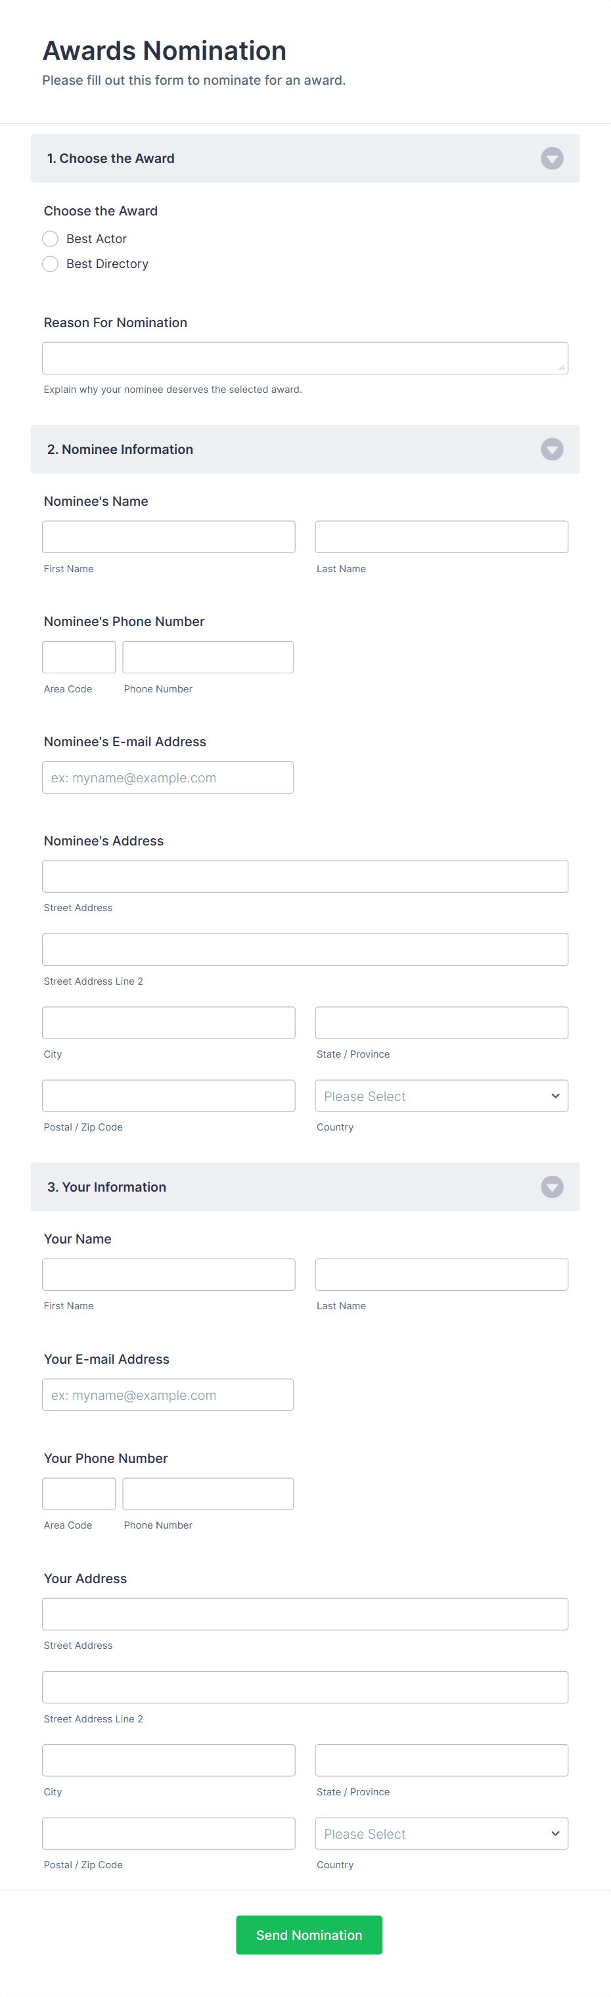This screenshot has height=1997, width=611.
Task: Collapse the Your Information section
Action: (x=551, y=1186)
